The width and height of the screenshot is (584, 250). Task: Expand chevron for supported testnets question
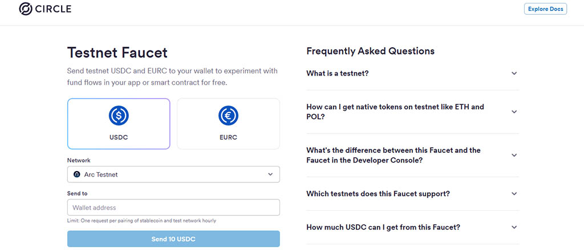point(514,194)
